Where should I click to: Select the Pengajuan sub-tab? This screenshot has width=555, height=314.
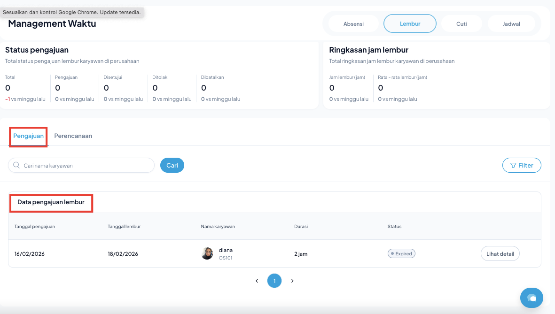[28, 136]
